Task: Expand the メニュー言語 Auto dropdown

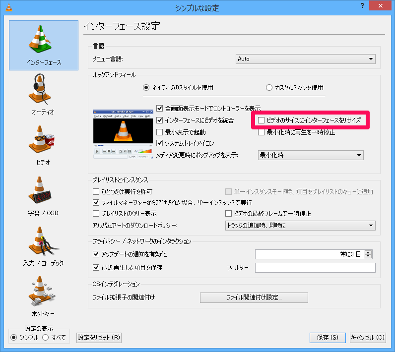Action: click(x=305, y=59)
